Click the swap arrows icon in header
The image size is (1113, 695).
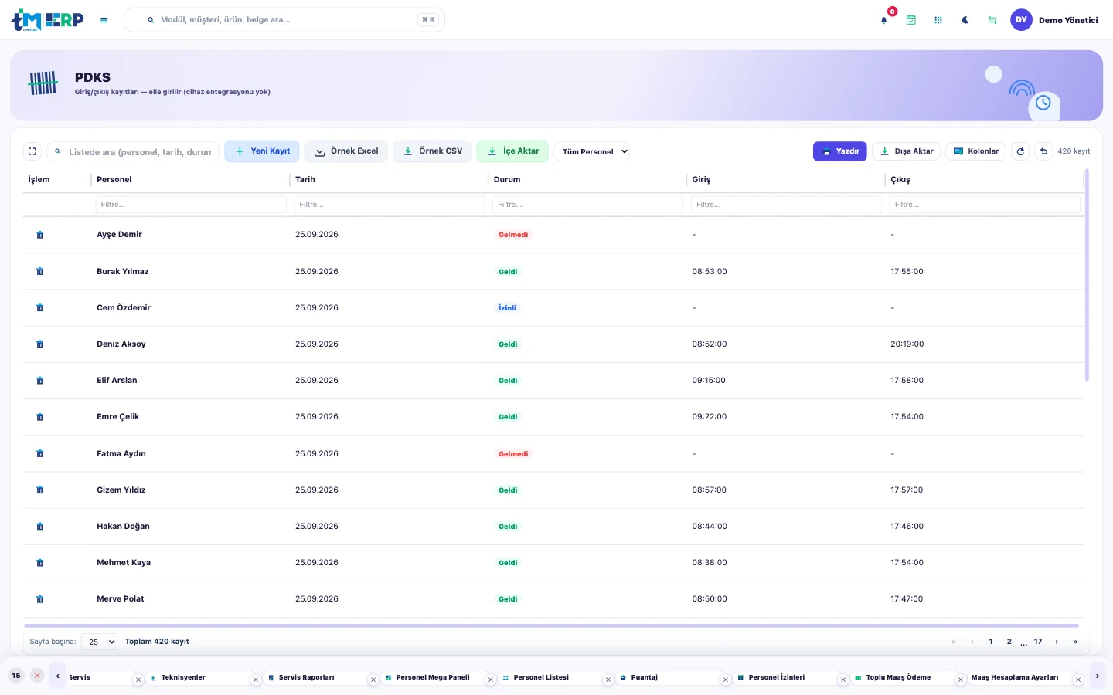pos(992,20)
